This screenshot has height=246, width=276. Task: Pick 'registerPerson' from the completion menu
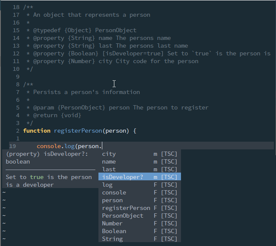140,208
